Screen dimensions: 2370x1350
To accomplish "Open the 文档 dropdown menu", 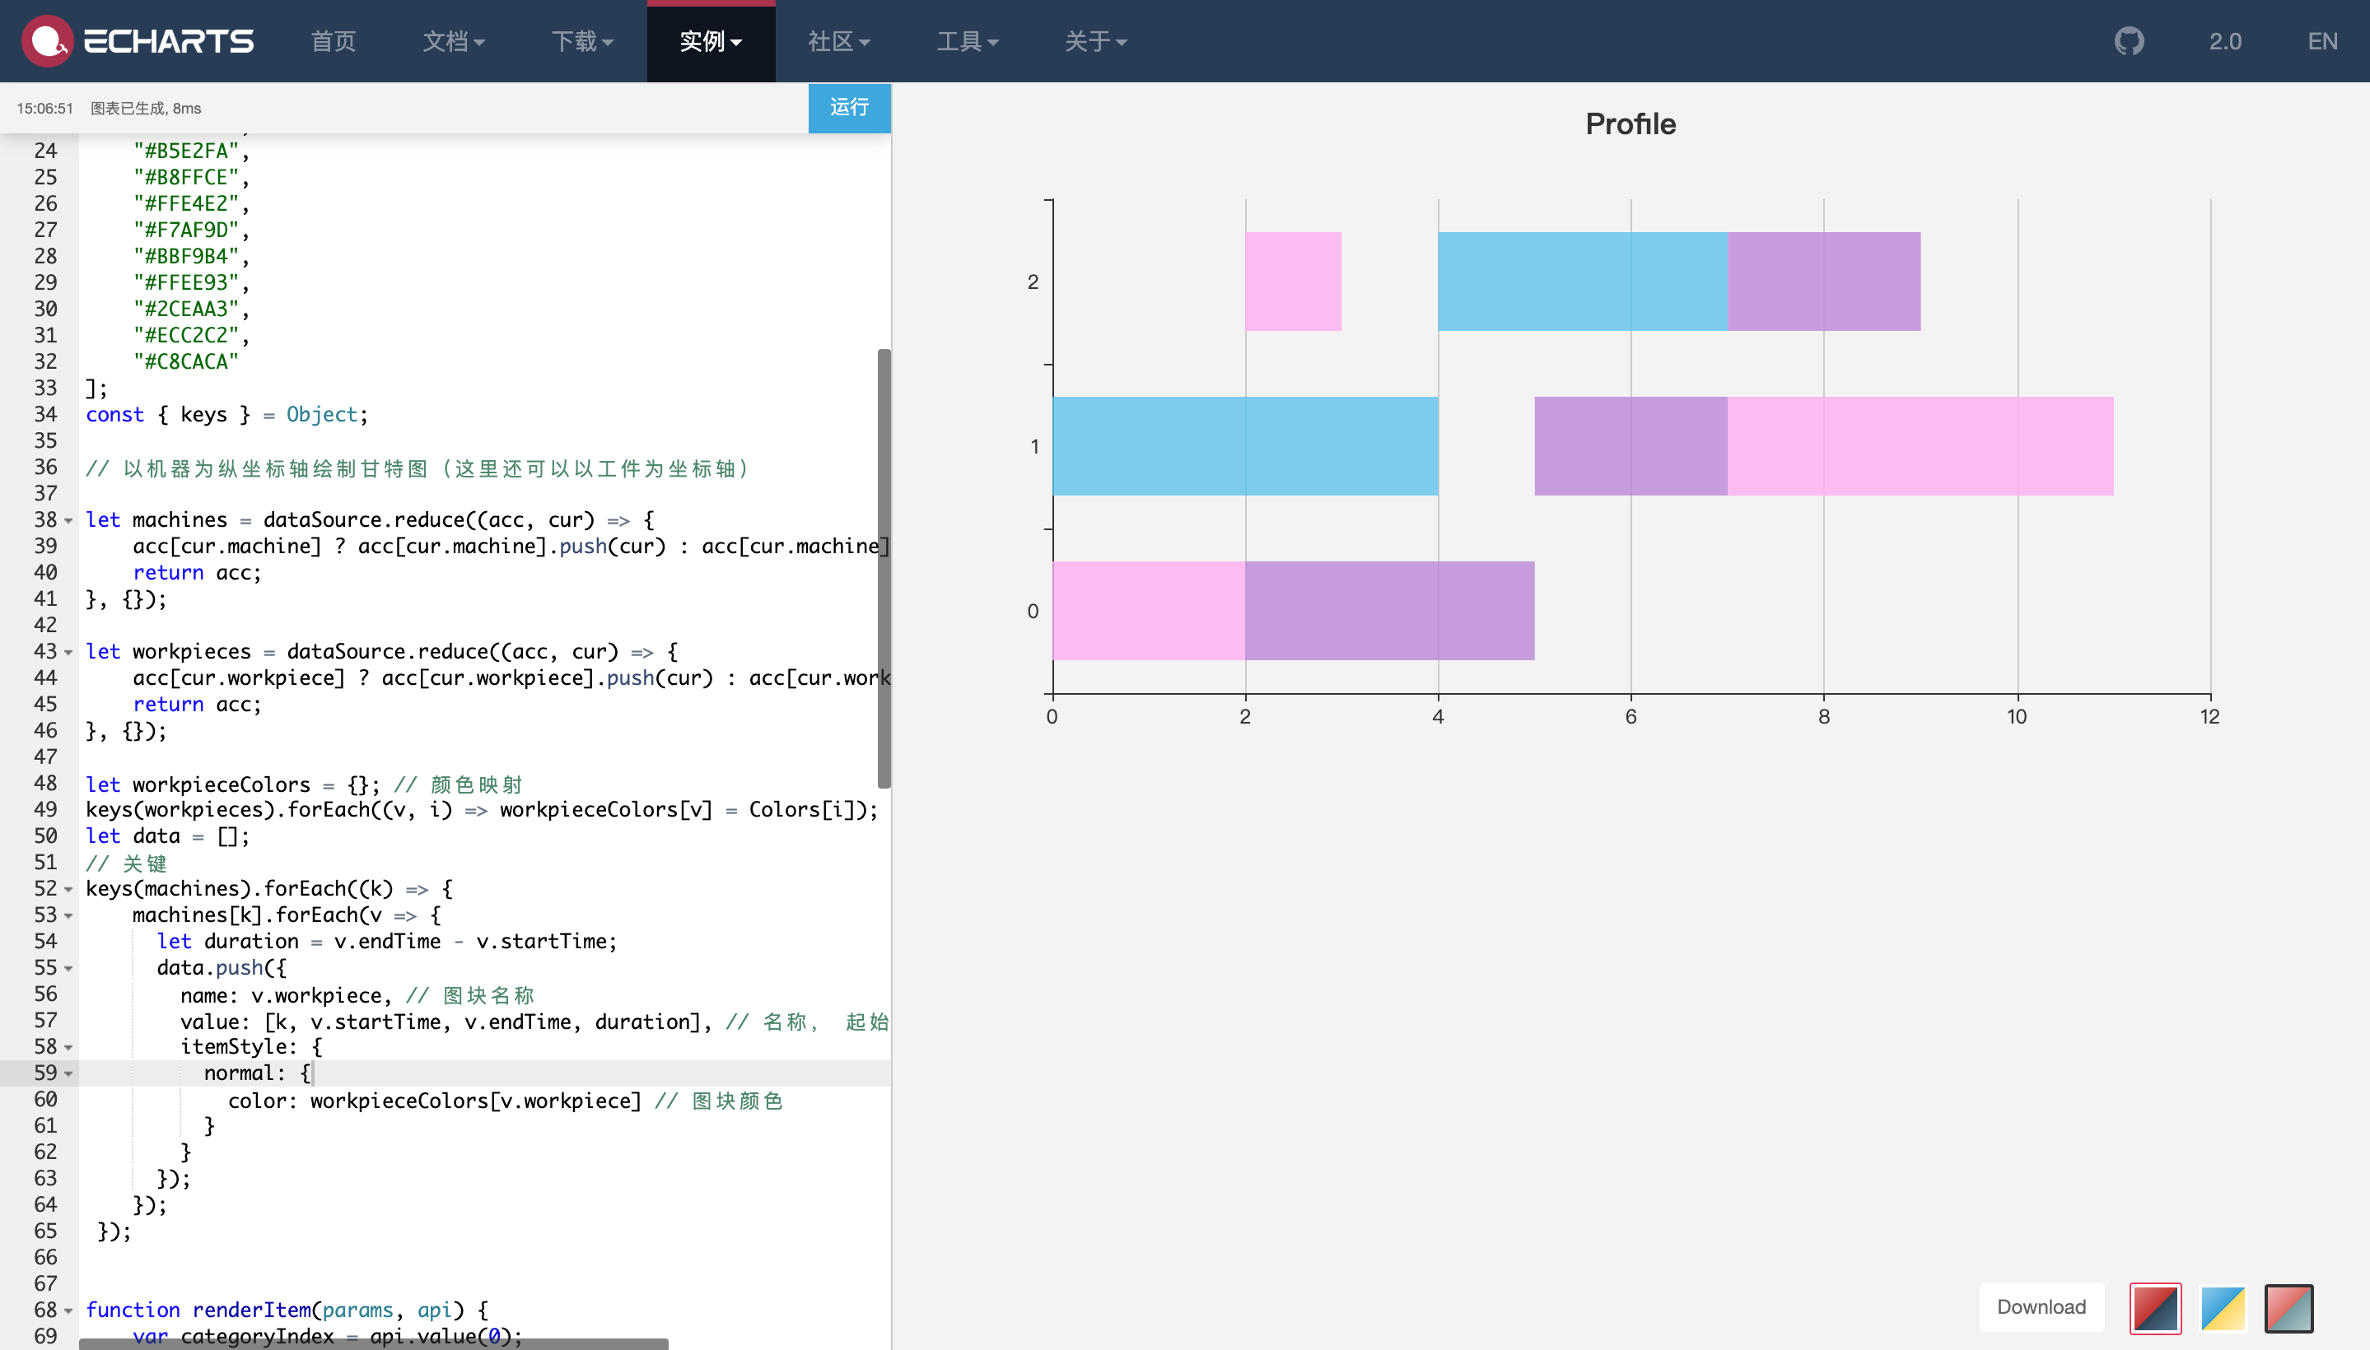I will click(454, 41).
